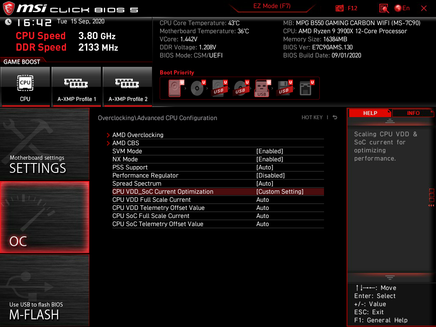Screen dimensions: 436x327
Task: Click the date Tue 15 Sep, 2020
Action: 80,21
